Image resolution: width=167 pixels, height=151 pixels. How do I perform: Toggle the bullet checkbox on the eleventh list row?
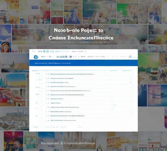pyautogui.click(x=46, y=116)
